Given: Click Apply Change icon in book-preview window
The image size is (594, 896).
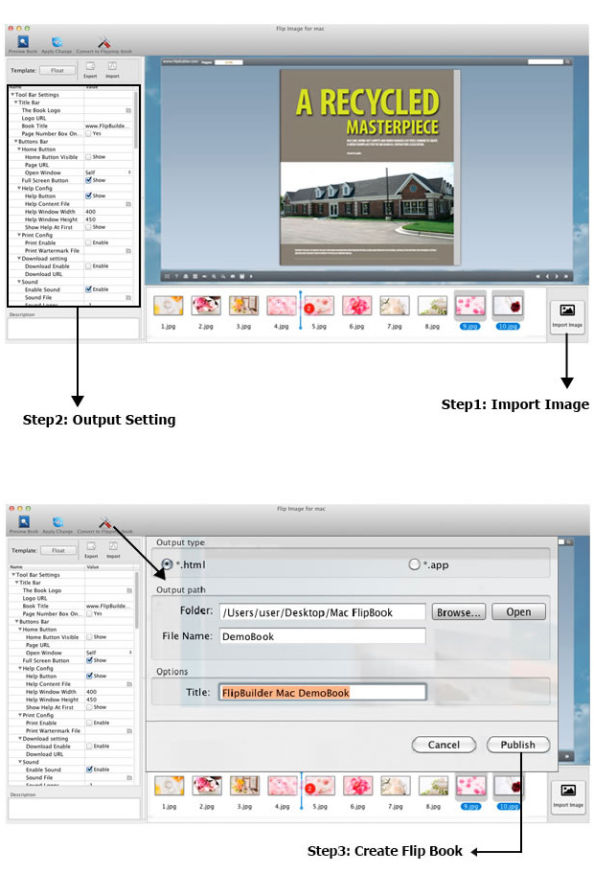Looking at the screenshot, I should pyautogui.click(x=57, y=42).
